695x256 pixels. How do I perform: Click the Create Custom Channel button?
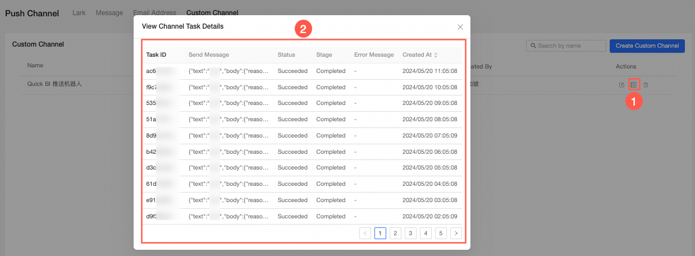pyautogui.click(x=647, y=45)
